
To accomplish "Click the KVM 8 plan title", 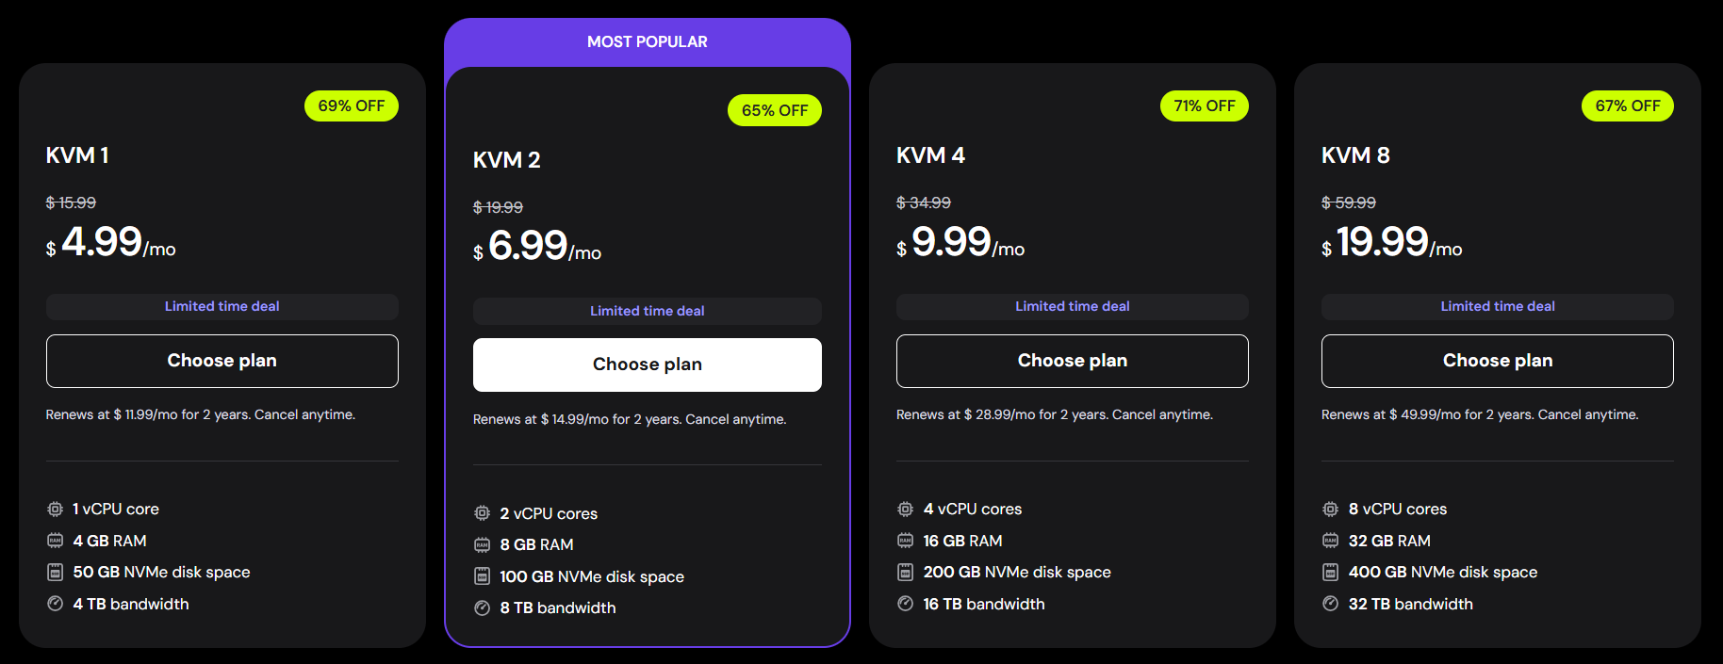I will coord(1355,155).
